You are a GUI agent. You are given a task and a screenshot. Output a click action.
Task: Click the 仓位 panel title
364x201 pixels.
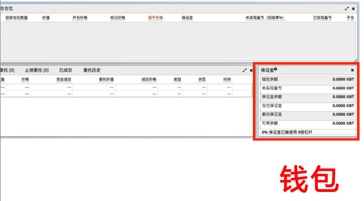coord(6,8)
